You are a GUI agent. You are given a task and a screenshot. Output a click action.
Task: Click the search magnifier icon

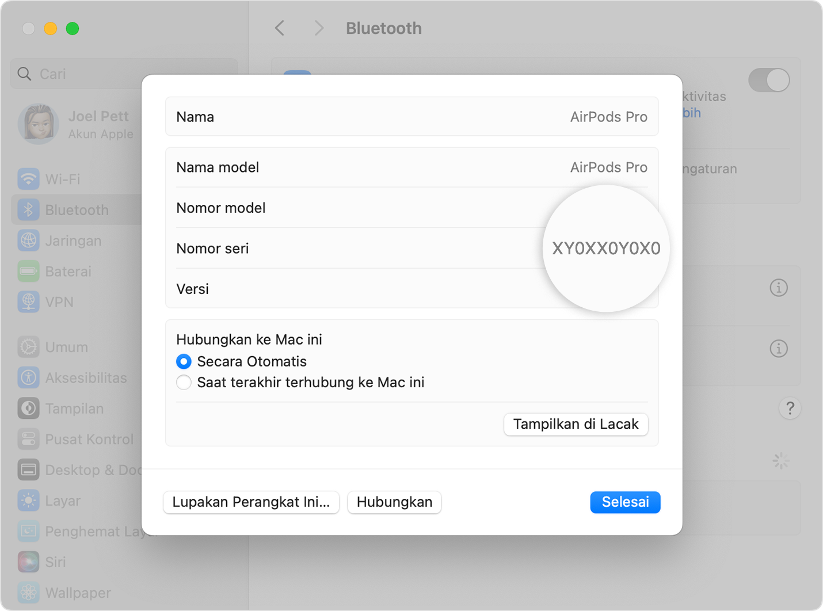(24, 74)
